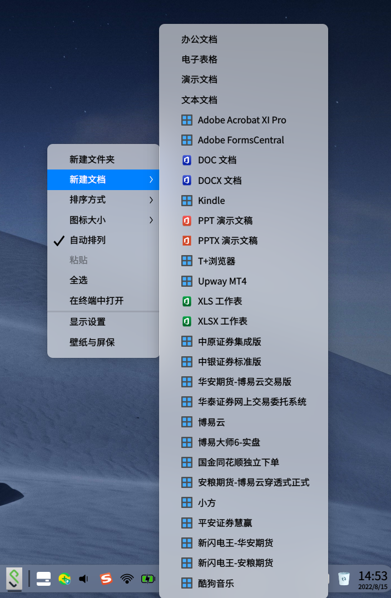Click the Sogou input method tray icon

(106, 579)
